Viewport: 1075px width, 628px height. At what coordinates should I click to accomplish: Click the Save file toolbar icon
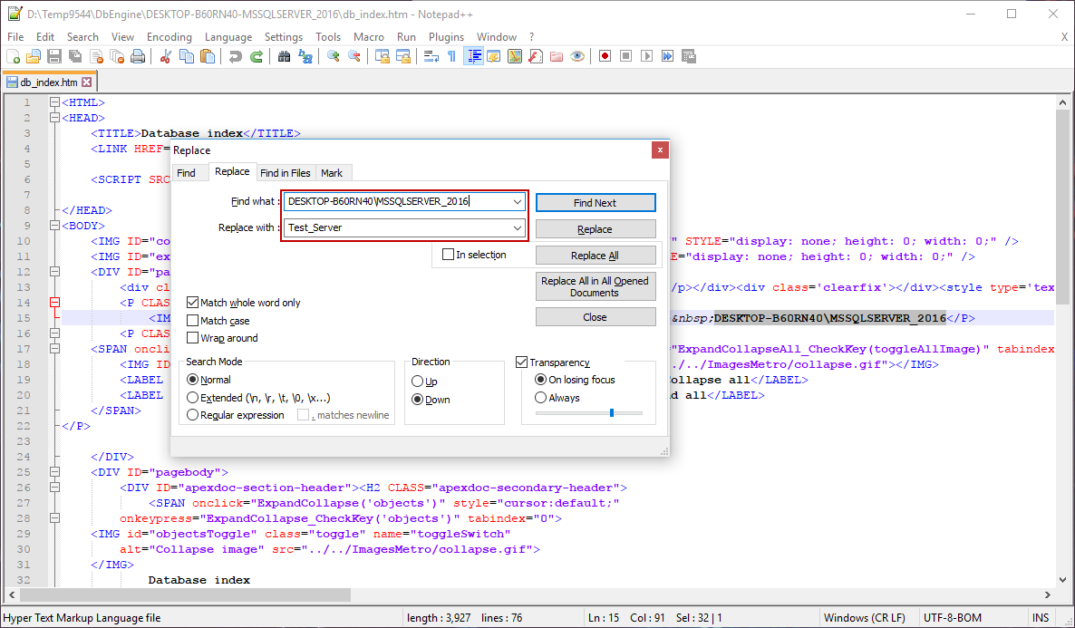point(54,56)
